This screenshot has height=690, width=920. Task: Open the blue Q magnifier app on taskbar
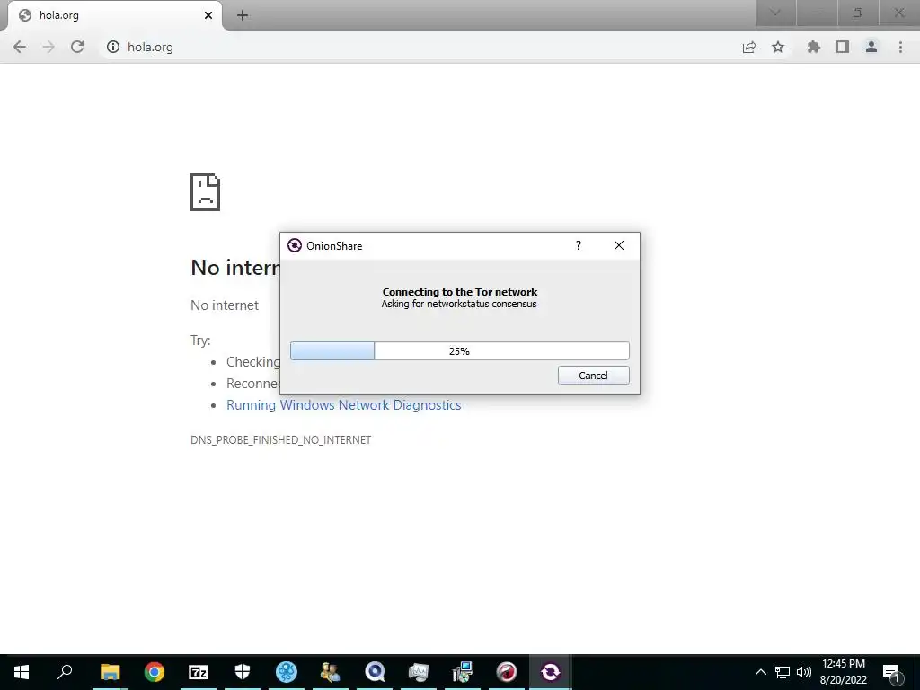click(375, 672)
